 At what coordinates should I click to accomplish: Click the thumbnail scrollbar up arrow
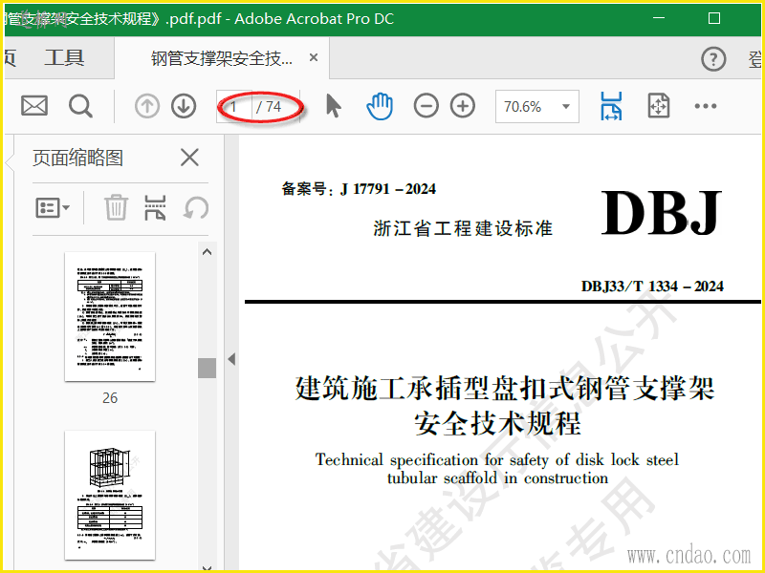click(x=207, y=252)
